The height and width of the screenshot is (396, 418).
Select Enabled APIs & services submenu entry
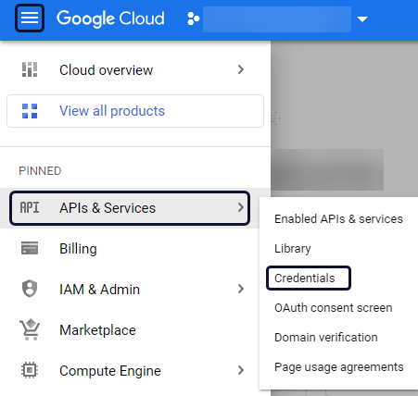[338, 219]
